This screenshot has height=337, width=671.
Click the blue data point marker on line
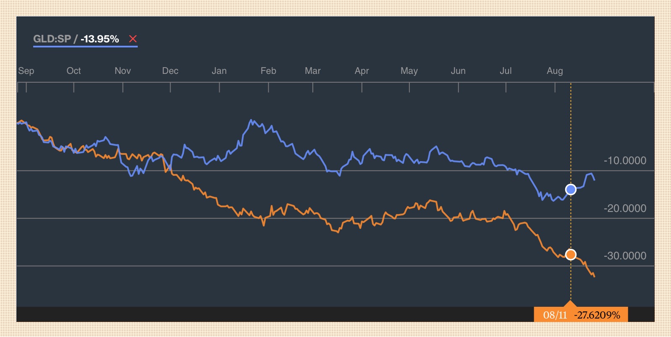click(x=571, y=190)
